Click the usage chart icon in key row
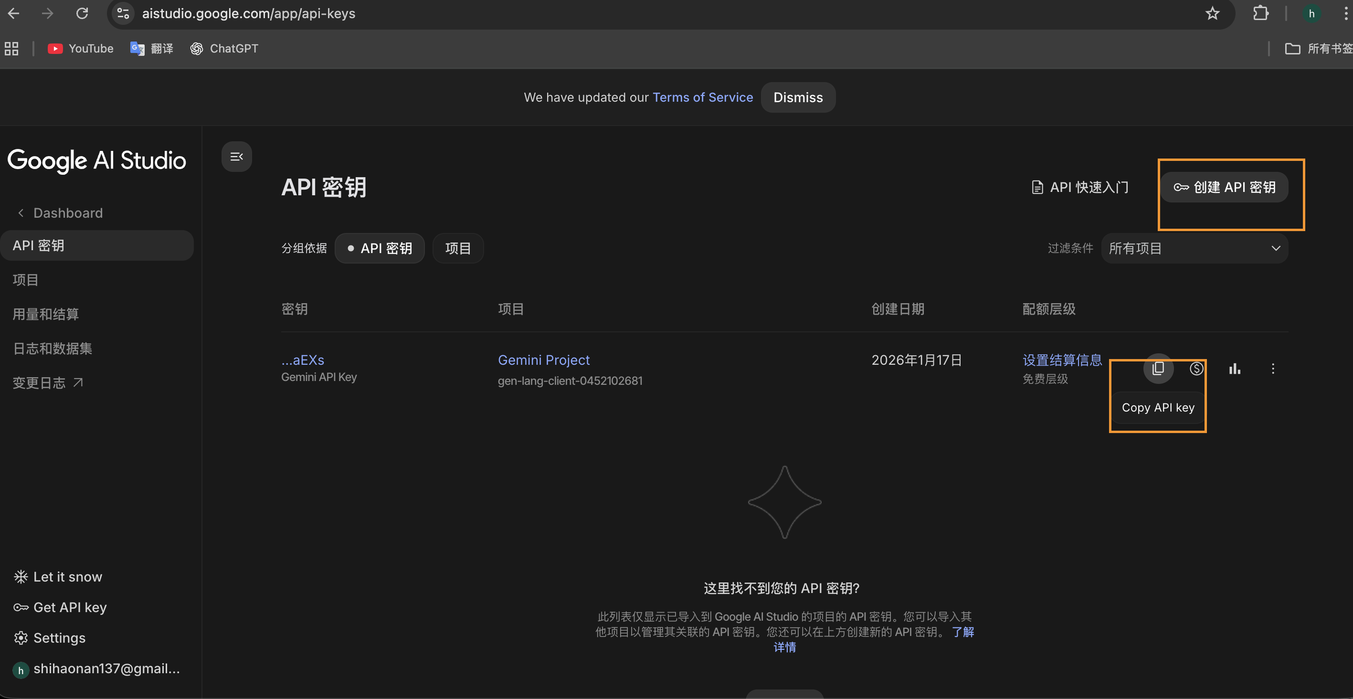Viewport: 1353px width, 699px height. (1234, 369)
